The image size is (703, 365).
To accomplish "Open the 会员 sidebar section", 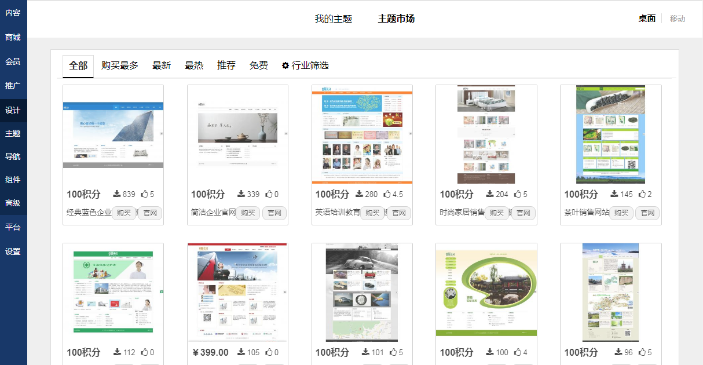I will pos(13,61).
